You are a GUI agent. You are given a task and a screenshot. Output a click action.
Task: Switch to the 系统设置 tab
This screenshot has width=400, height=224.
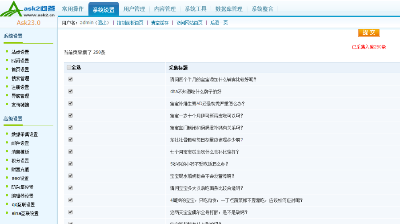pos(104,10)
